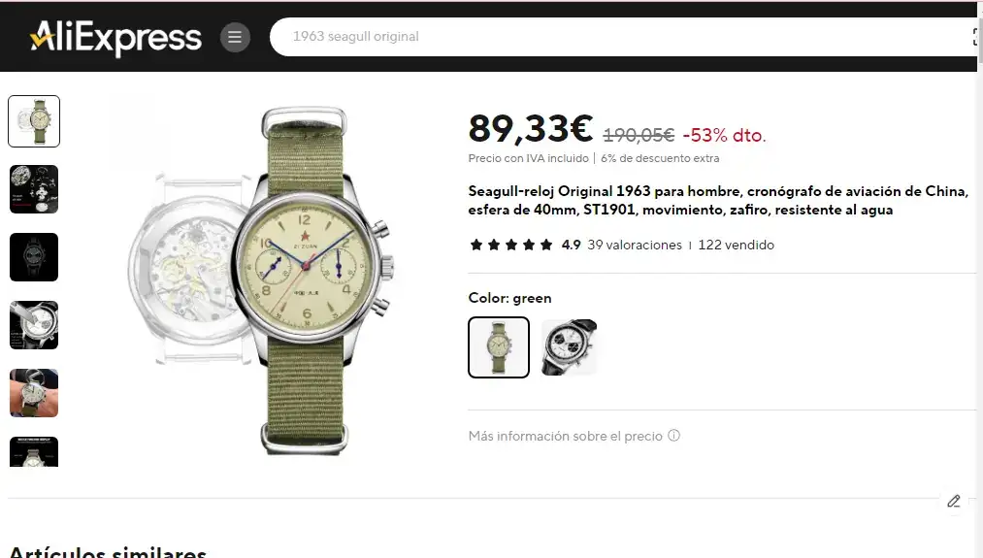This screenshot has width=983, height=558.
Task: Focus the search field with '1963 seagull original'
Action: (621, 37)
